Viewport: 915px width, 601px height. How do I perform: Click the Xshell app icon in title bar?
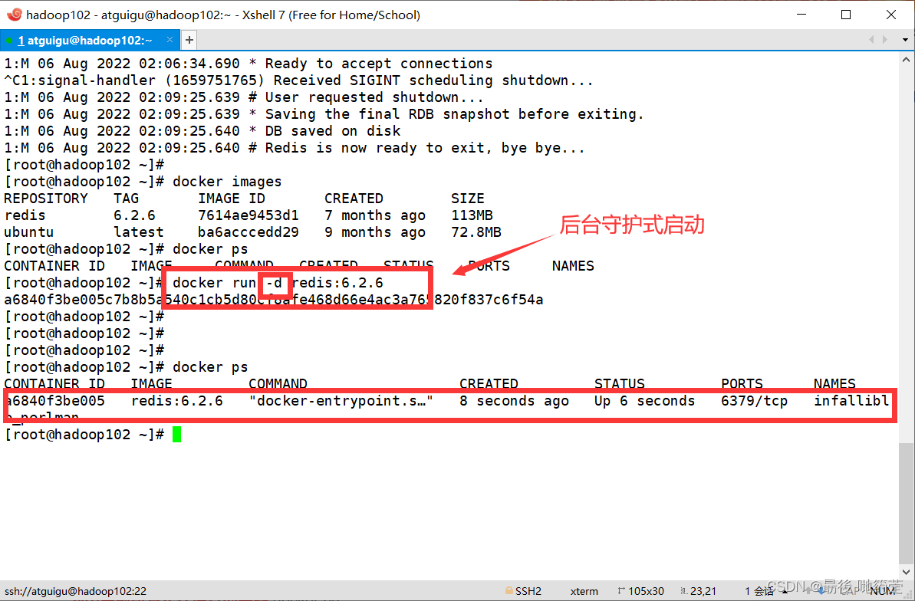[x=15, y=15]
